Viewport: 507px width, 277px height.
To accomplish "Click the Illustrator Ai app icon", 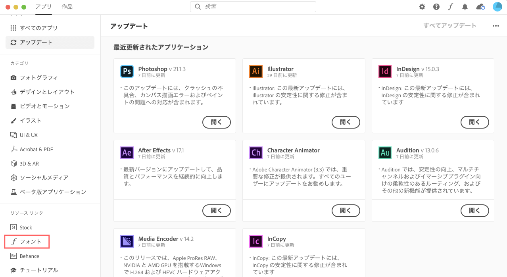I will [x=256, y=71].
